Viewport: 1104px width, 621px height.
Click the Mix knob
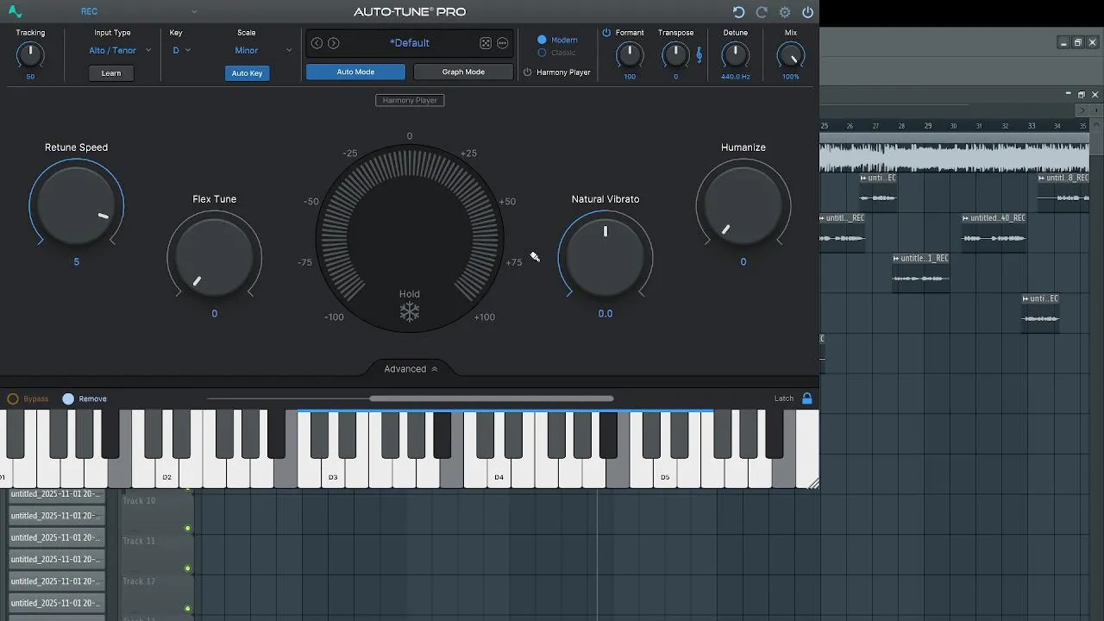(791, 55)
